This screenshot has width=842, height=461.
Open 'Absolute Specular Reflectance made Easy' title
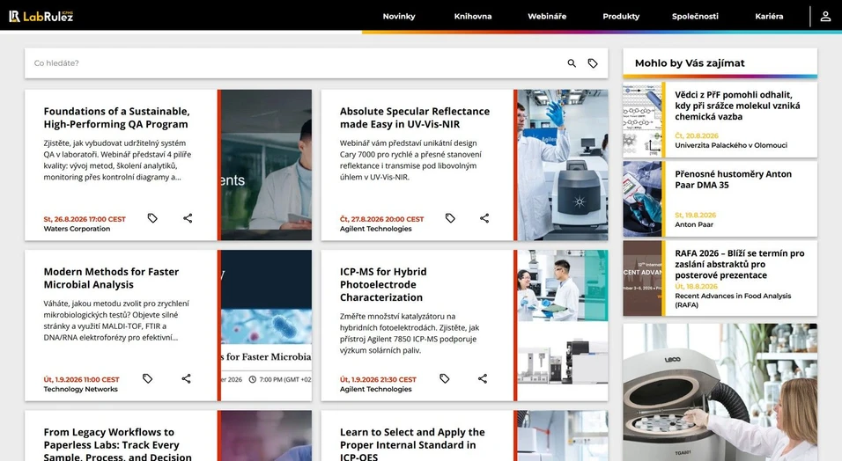(x=415, y=118)
